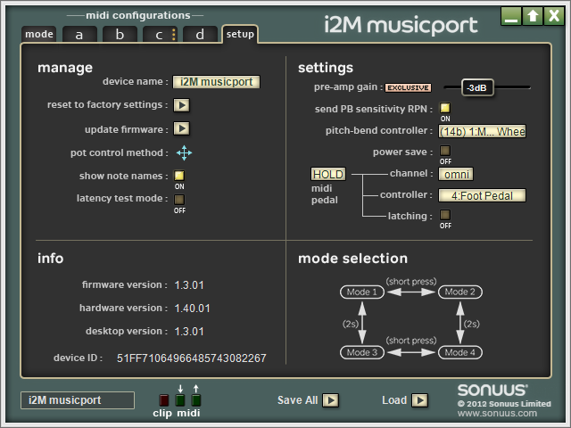571x428 pixels.
Task: Click the EXCLUSIVE pre-amp gain badge
Action: pyautogui.click(x=408, y=87)
